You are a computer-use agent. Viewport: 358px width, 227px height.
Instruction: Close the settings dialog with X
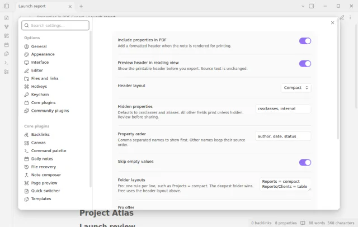pyautogui.click(x=332, y=22)
